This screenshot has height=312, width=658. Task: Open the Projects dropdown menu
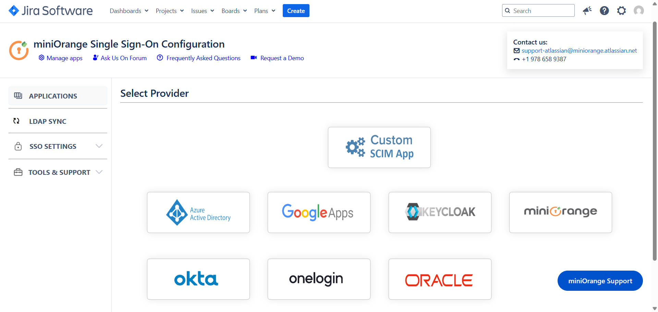pos(170,11)
